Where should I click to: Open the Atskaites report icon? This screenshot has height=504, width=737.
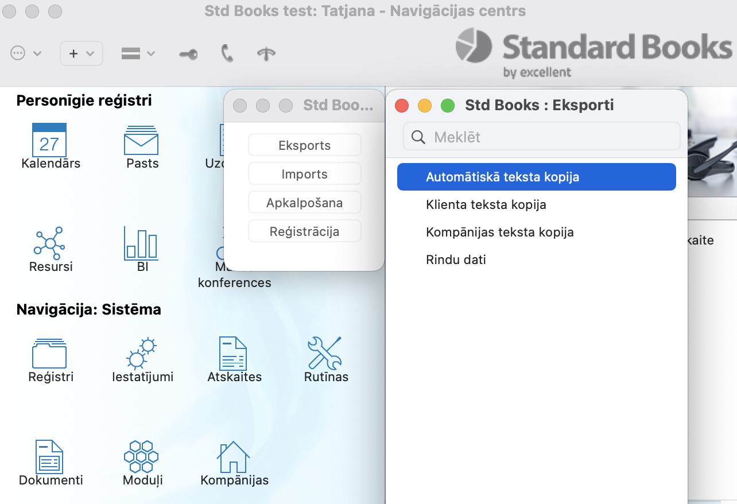pos(234,353)
